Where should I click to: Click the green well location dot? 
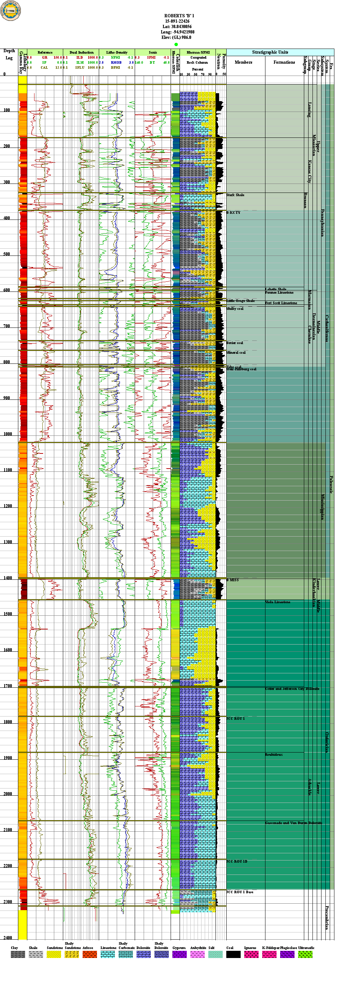pos(176,44)
